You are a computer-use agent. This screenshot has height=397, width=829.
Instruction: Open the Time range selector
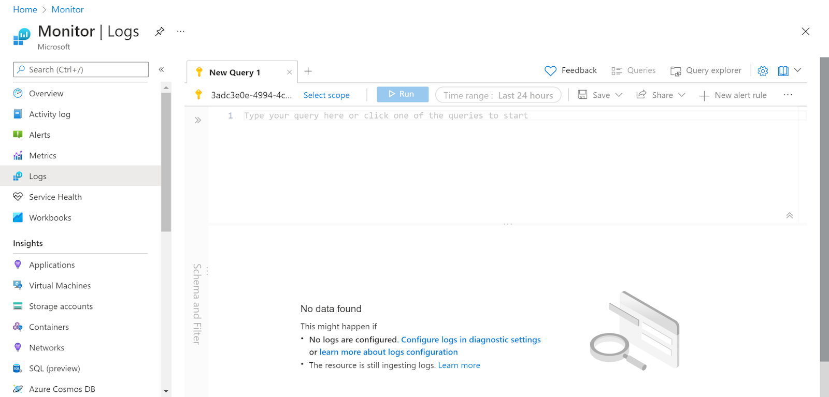(x=498, y=95)
